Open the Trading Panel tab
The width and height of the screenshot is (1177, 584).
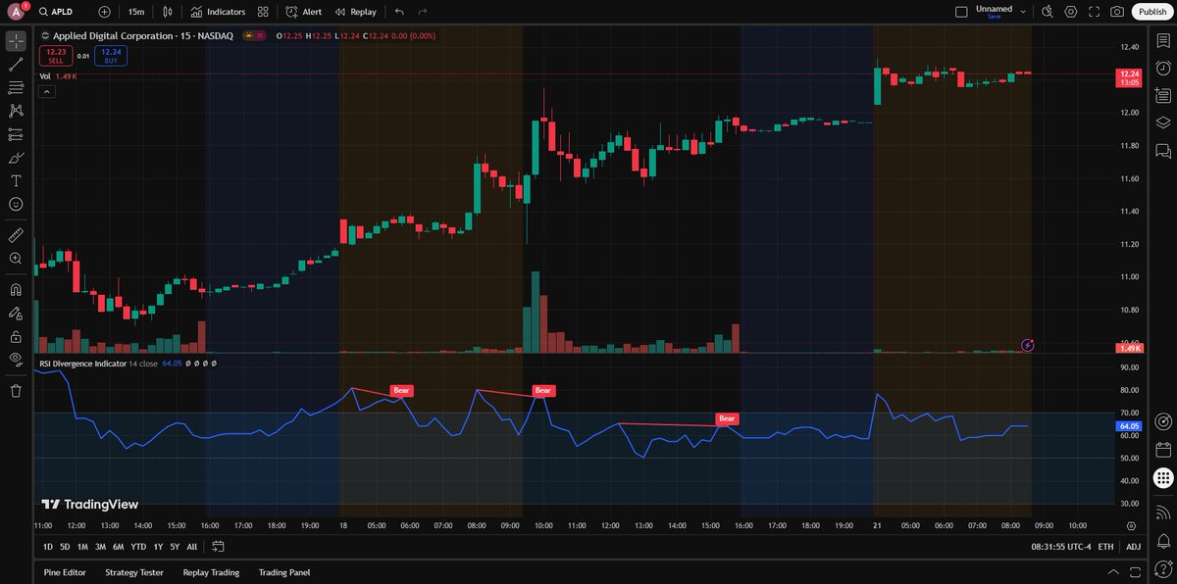click(x=284, y=572)
